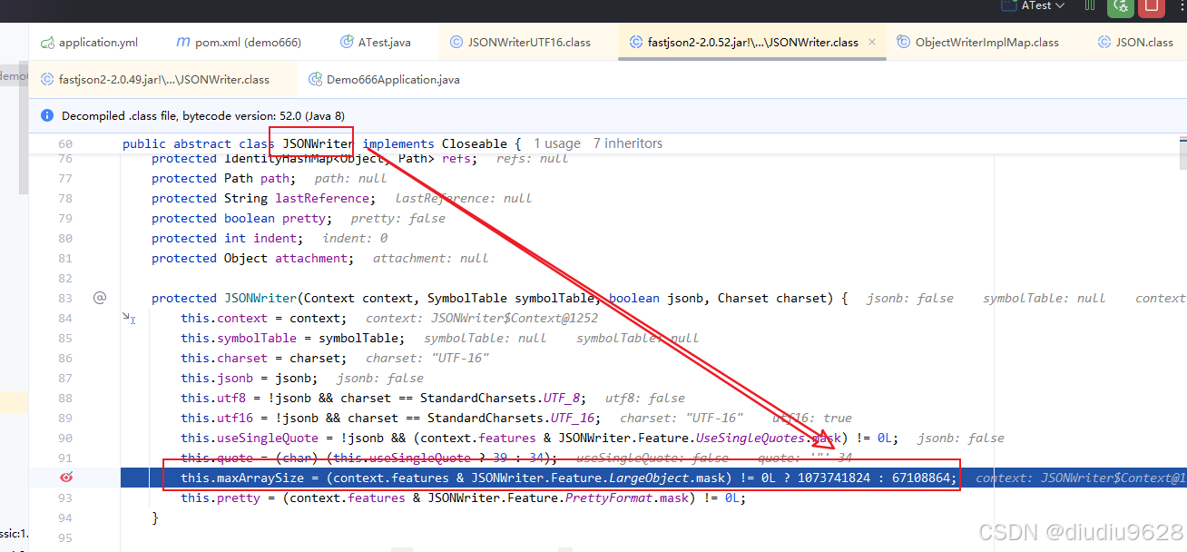Click line number 93 in the gutter

(x=64, y=498)
